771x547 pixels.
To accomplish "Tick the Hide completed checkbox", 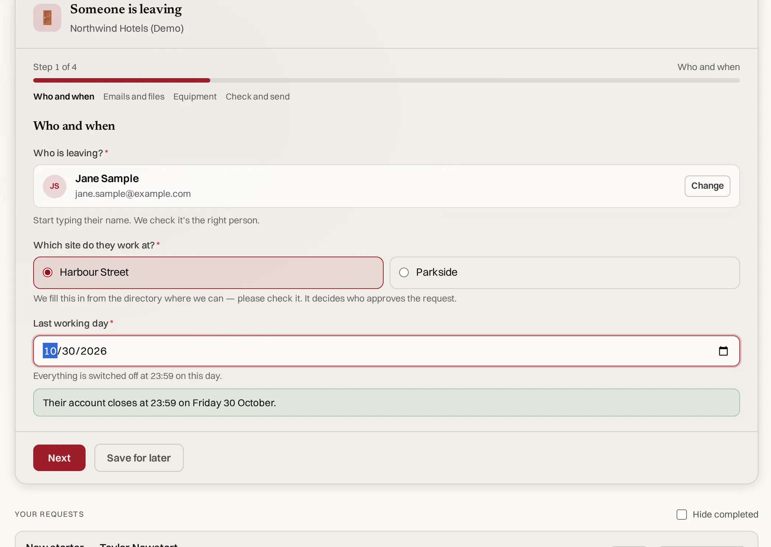I will point(682,514).
